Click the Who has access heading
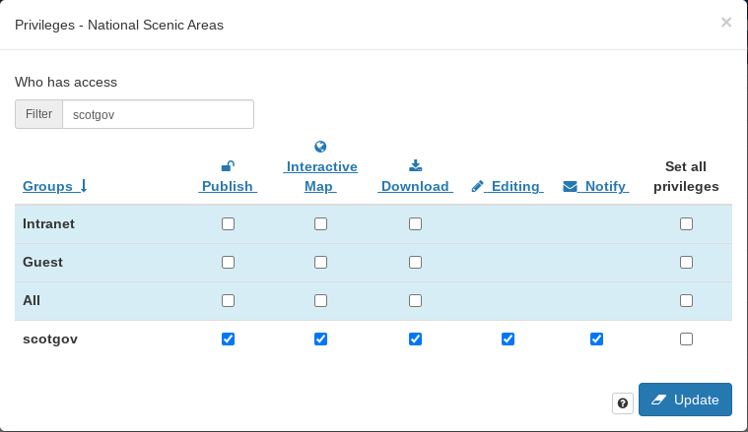Image resolution: width=748 pixels, height=432 pixels. point(66,82)
